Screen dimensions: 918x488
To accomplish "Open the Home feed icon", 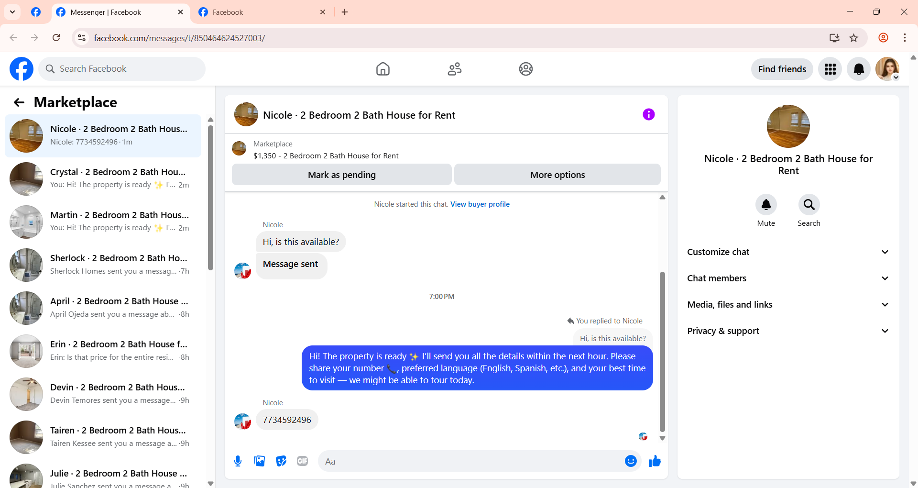I will (x=382, y=69).
